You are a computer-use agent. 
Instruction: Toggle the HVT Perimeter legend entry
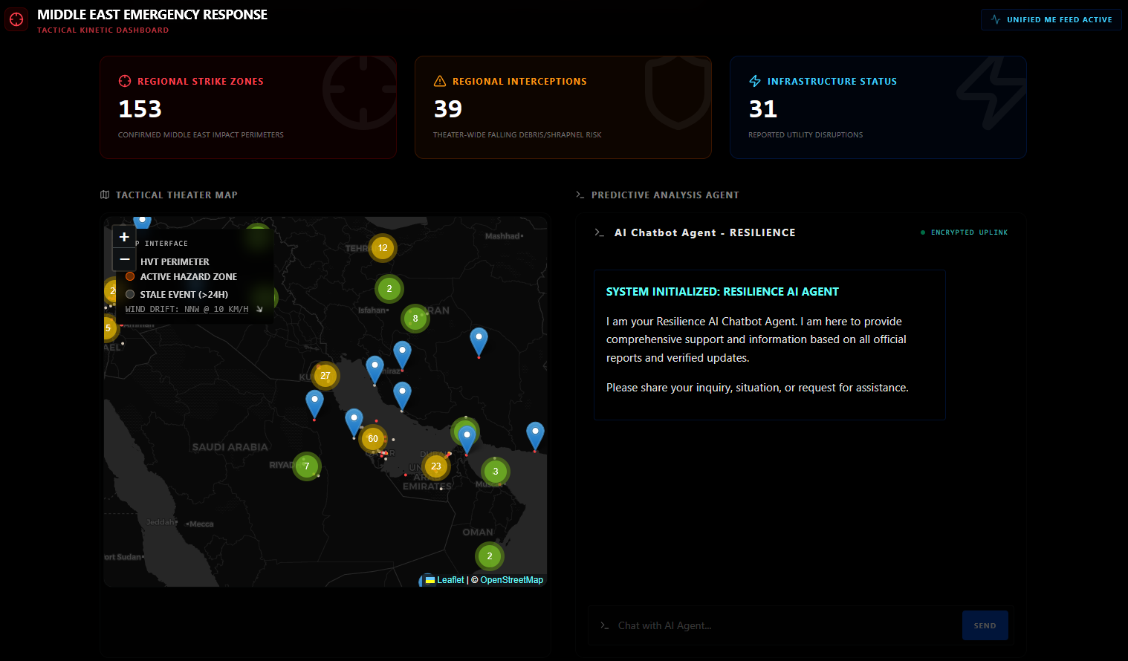175,261
